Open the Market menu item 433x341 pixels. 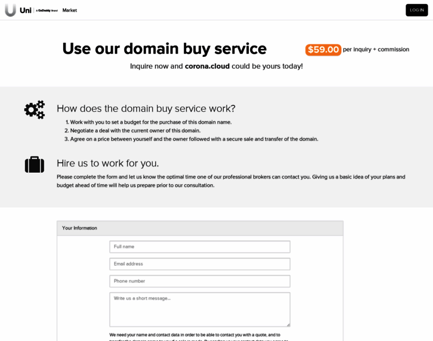pyautogui.click(x=70, y=10)
